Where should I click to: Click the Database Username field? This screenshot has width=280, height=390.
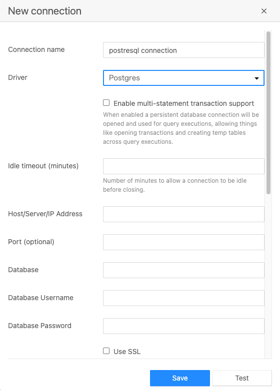click(x=183, y=298)
